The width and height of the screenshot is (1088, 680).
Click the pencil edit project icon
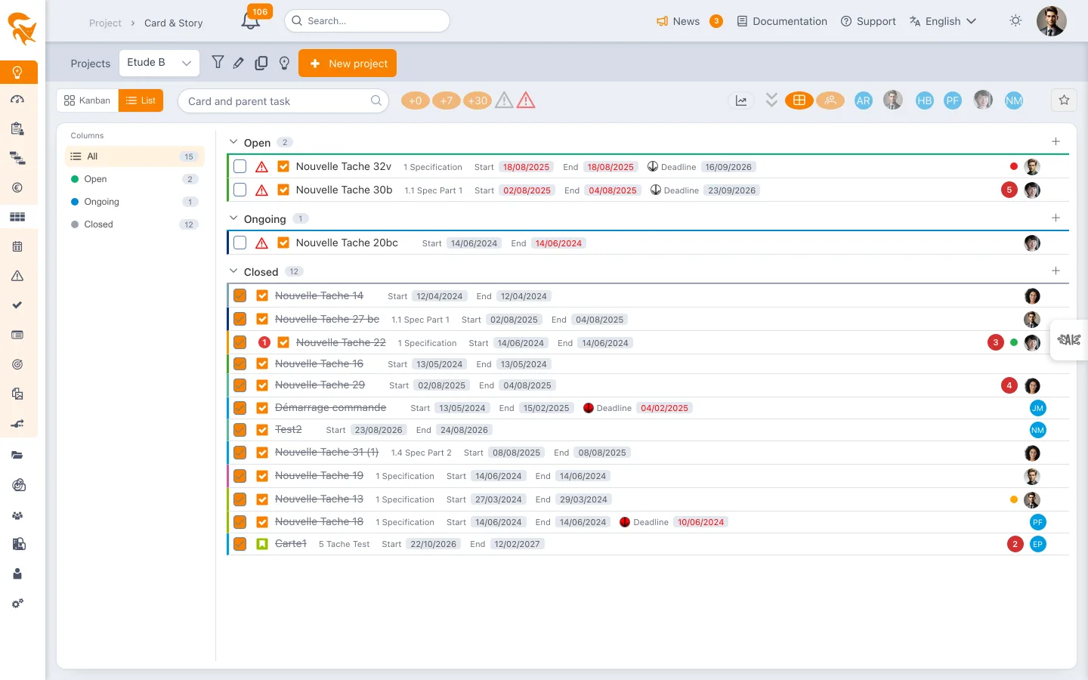coord(239,63)
